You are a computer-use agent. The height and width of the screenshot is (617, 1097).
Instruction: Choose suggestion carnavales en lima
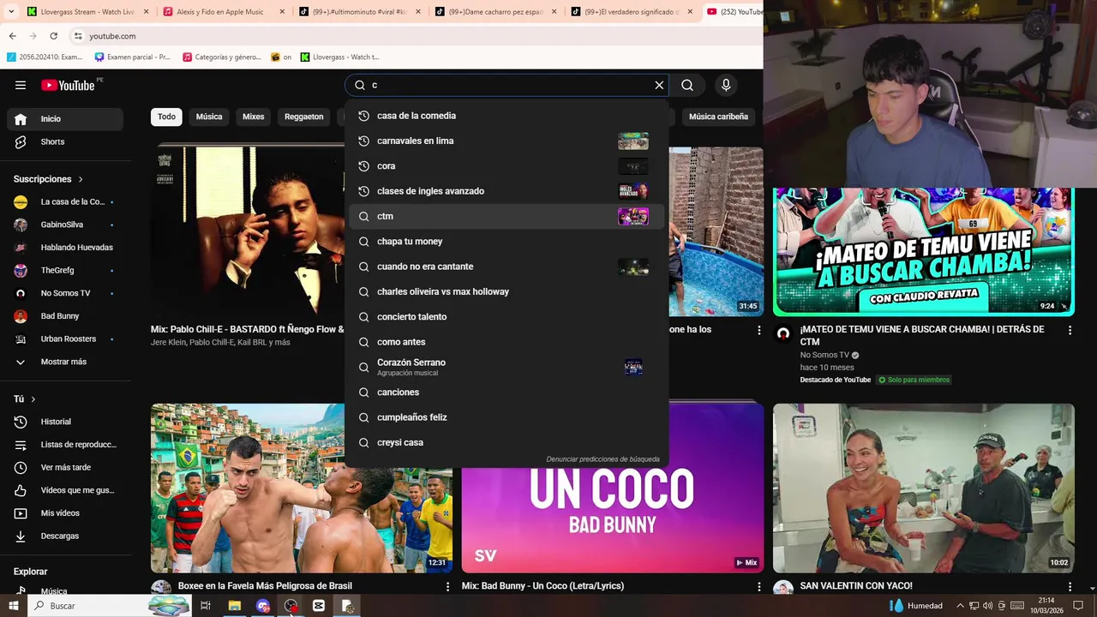507,141
